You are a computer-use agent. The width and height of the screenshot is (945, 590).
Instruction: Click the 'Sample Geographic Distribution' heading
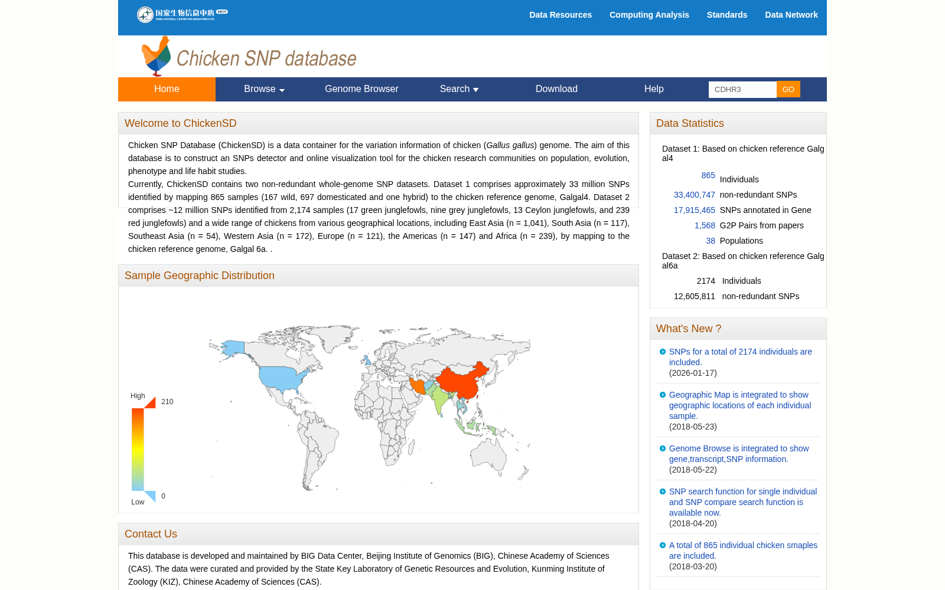[x=200, y=276]
